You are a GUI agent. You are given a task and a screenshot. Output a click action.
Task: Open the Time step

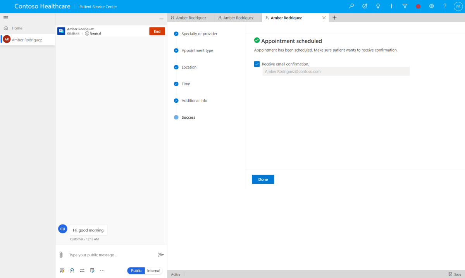186,84
